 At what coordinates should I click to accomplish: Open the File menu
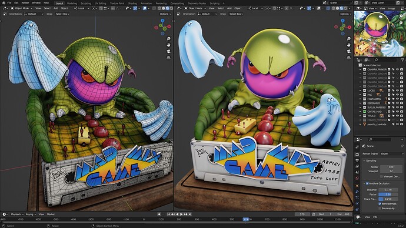pyautogui.click(x=9, y=3)
